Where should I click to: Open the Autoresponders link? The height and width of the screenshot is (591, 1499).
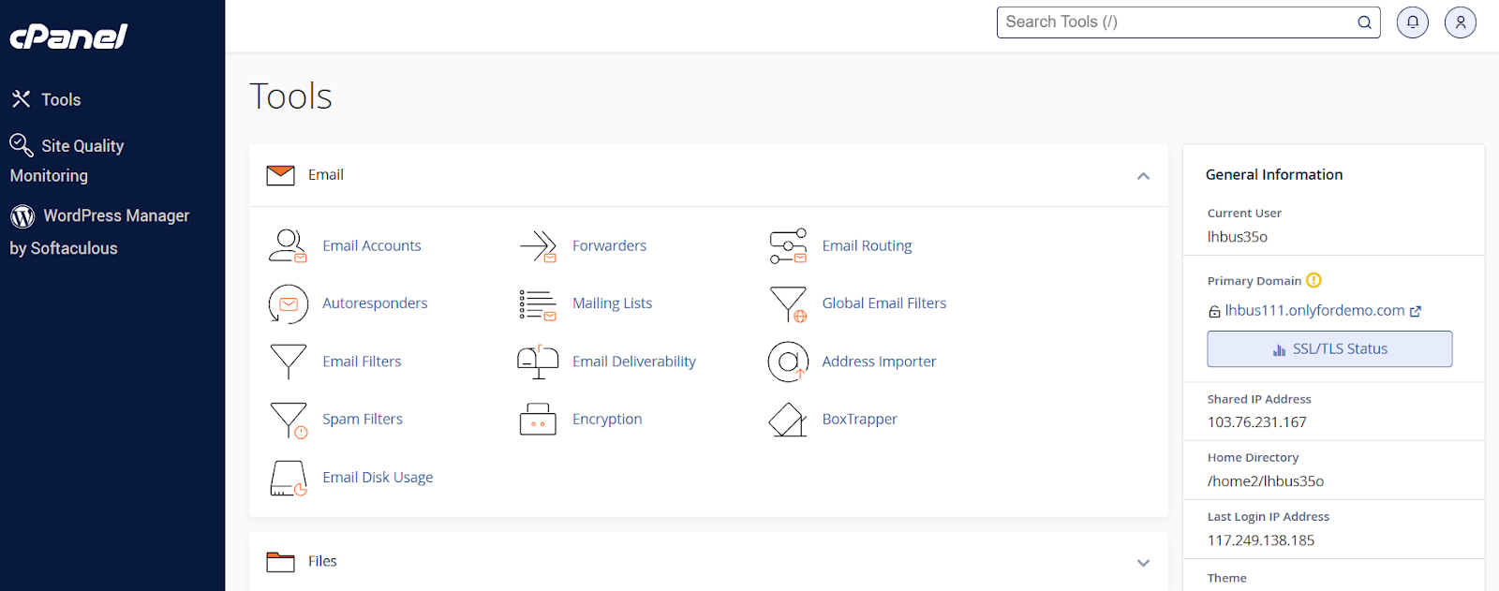click(375, 303)
